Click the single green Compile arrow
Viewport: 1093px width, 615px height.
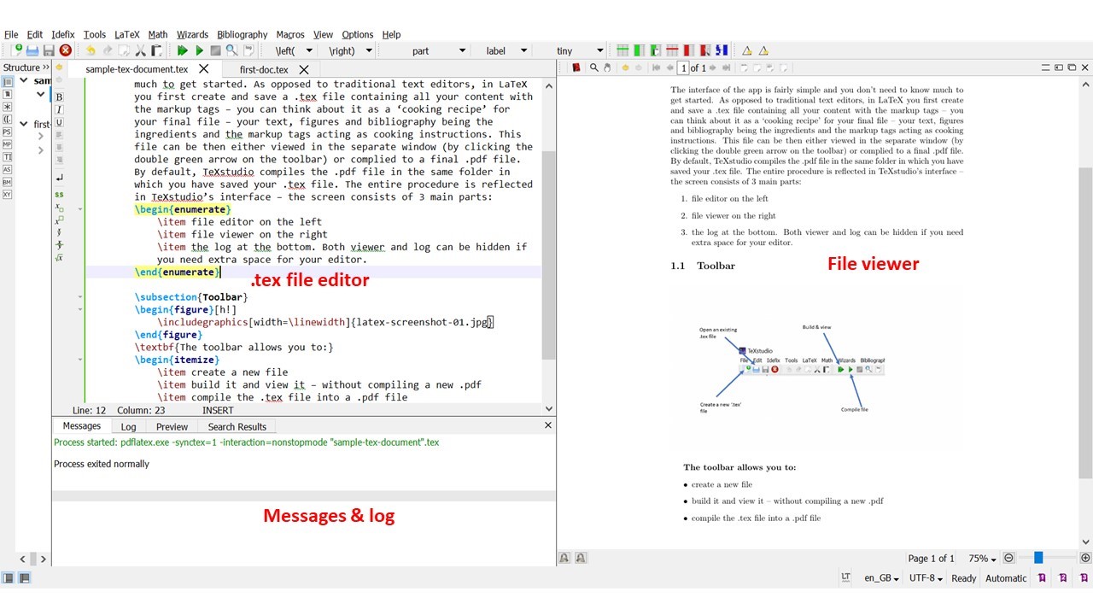(x=199, y=51)
